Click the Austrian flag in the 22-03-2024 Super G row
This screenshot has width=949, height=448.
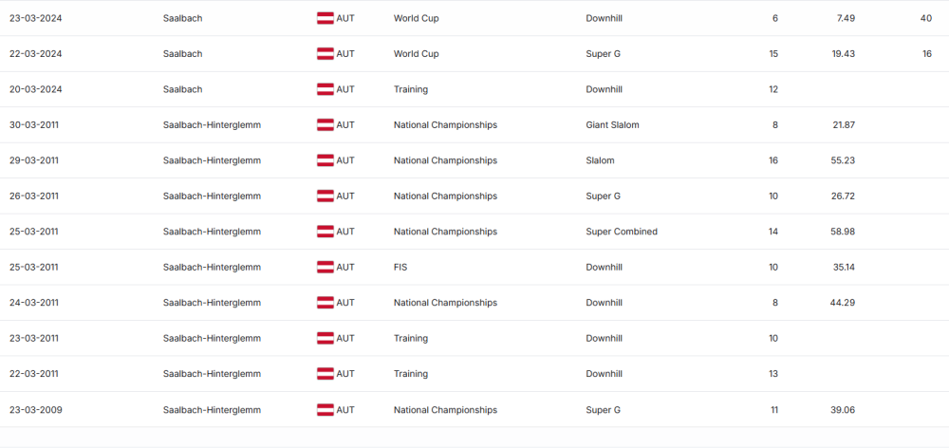[x=325, y=54]
